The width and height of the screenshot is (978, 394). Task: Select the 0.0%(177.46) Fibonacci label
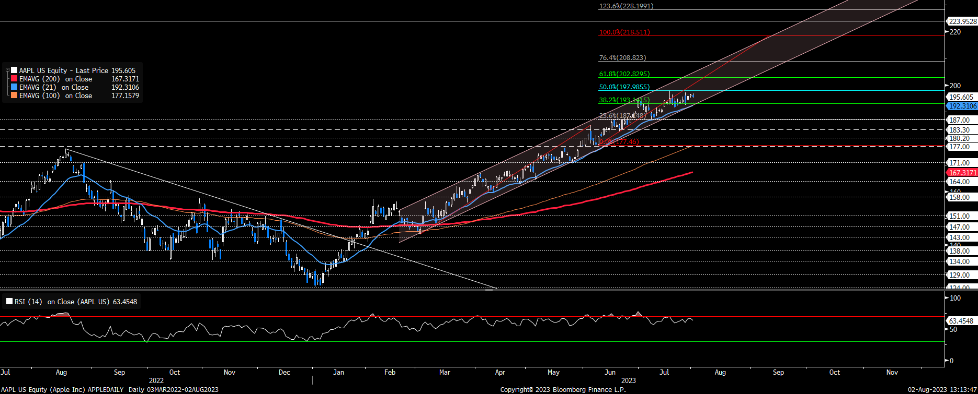(619, 142)
